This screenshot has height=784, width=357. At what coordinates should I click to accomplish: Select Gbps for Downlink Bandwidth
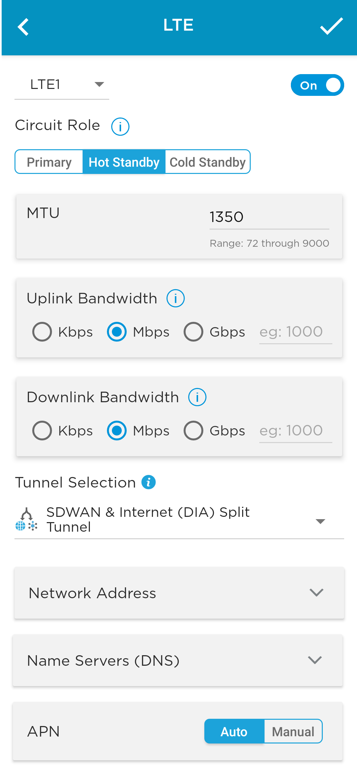pyautogui.click(x=193, y=431)
